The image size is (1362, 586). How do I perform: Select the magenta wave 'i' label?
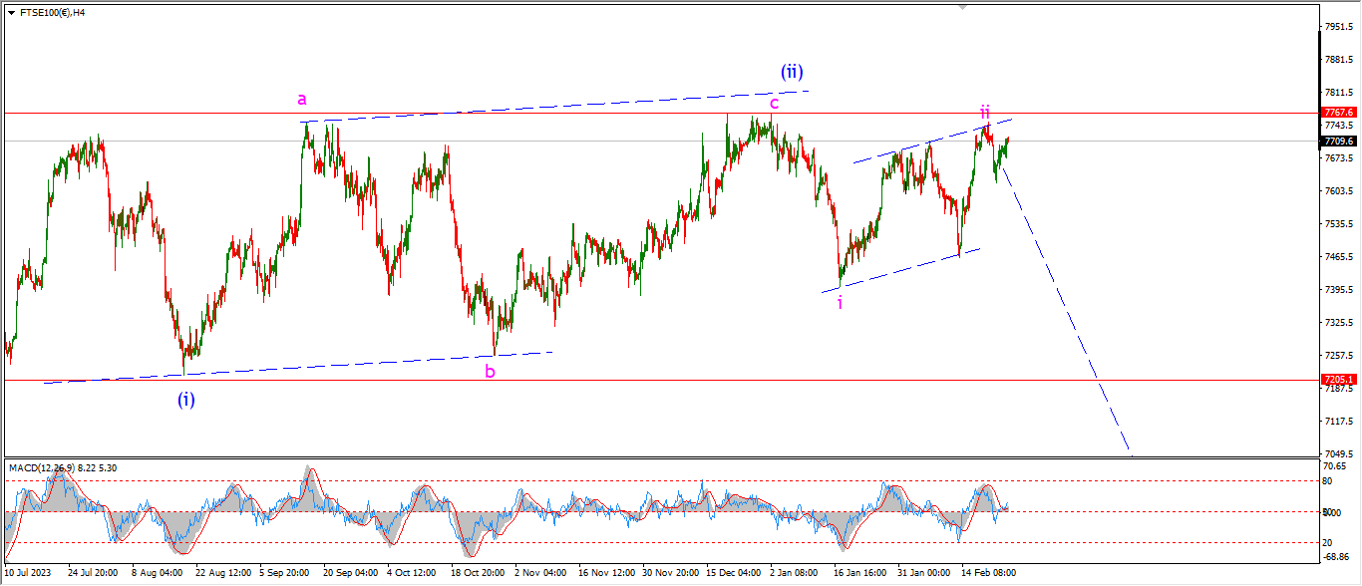(840, 302)
